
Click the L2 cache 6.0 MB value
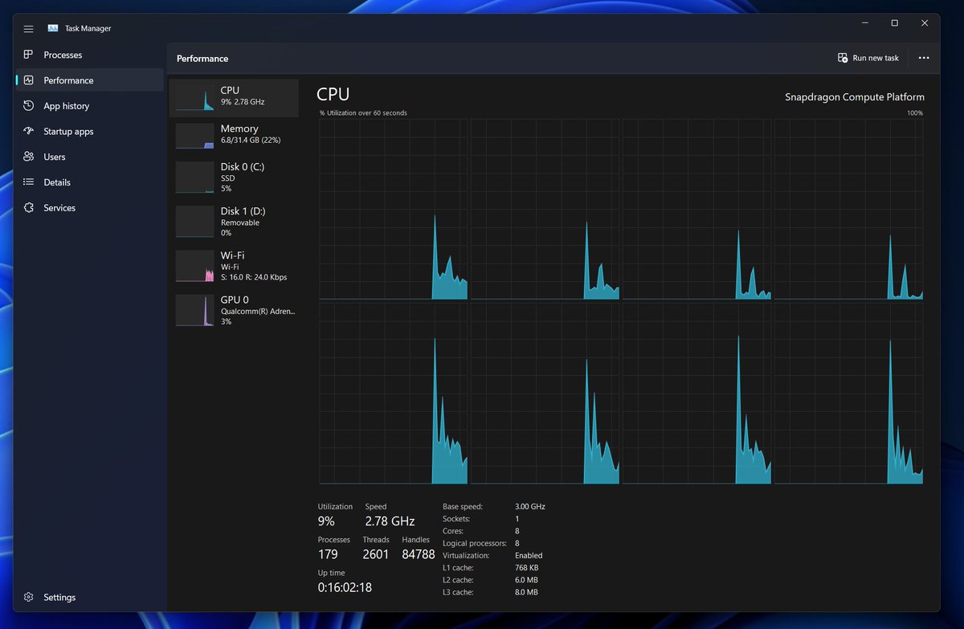pos(526,580)
